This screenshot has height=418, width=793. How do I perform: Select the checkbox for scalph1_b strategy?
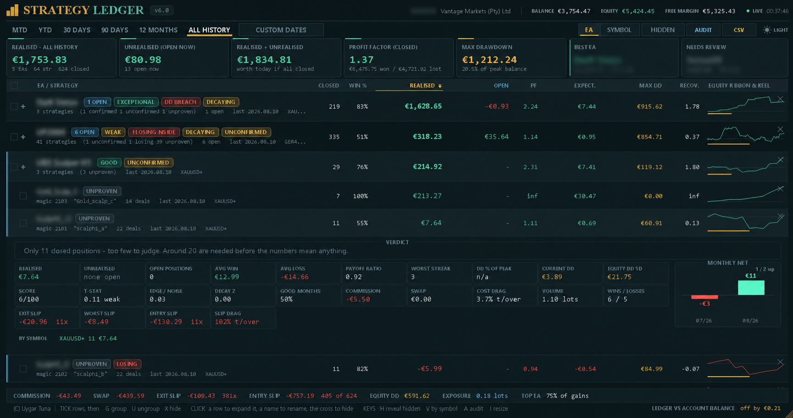coord(23,368)
